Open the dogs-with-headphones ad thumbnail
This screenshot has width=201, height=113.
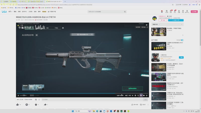(159, 32)
